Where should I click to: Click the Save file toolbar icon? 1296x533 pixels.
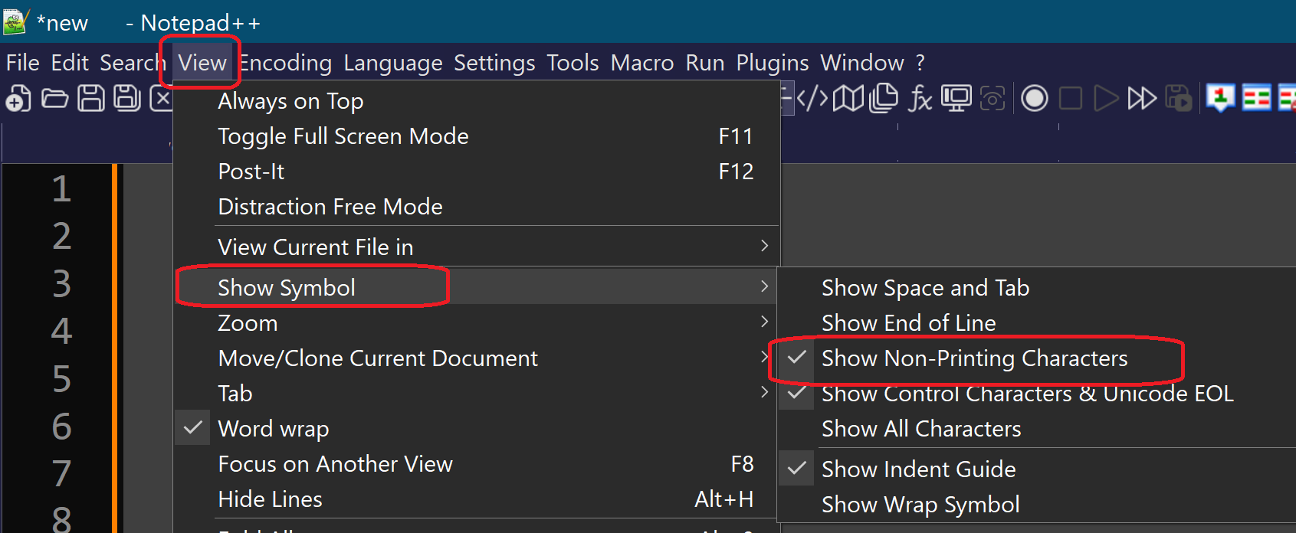coord(91,99)
